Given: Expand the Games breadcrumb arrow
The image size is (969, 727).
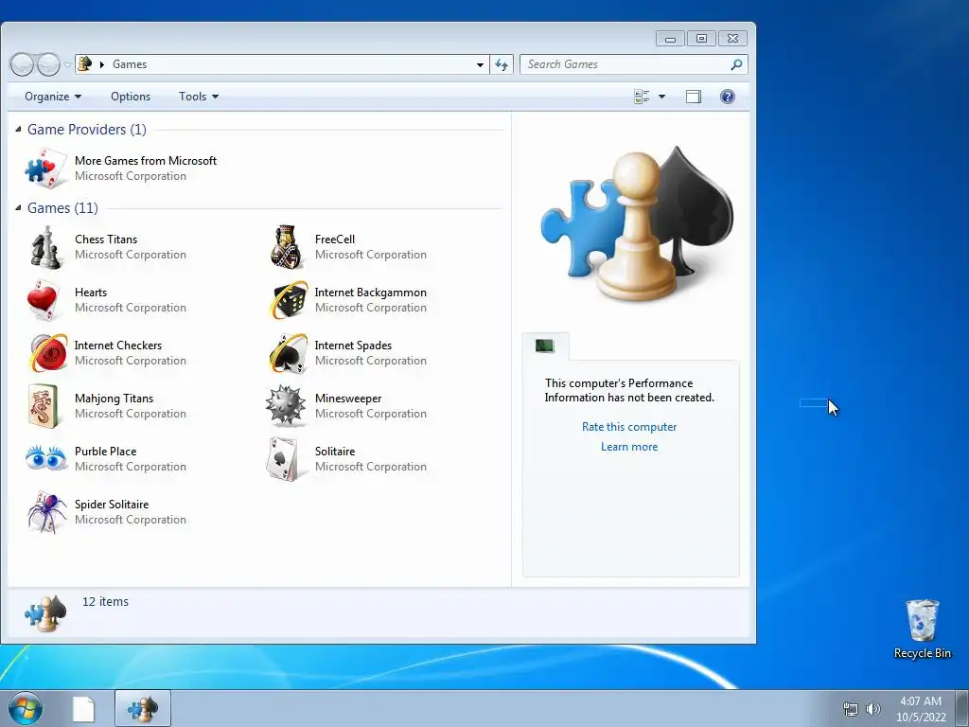Looking at the screenshot, I should [x=102, y=64].
